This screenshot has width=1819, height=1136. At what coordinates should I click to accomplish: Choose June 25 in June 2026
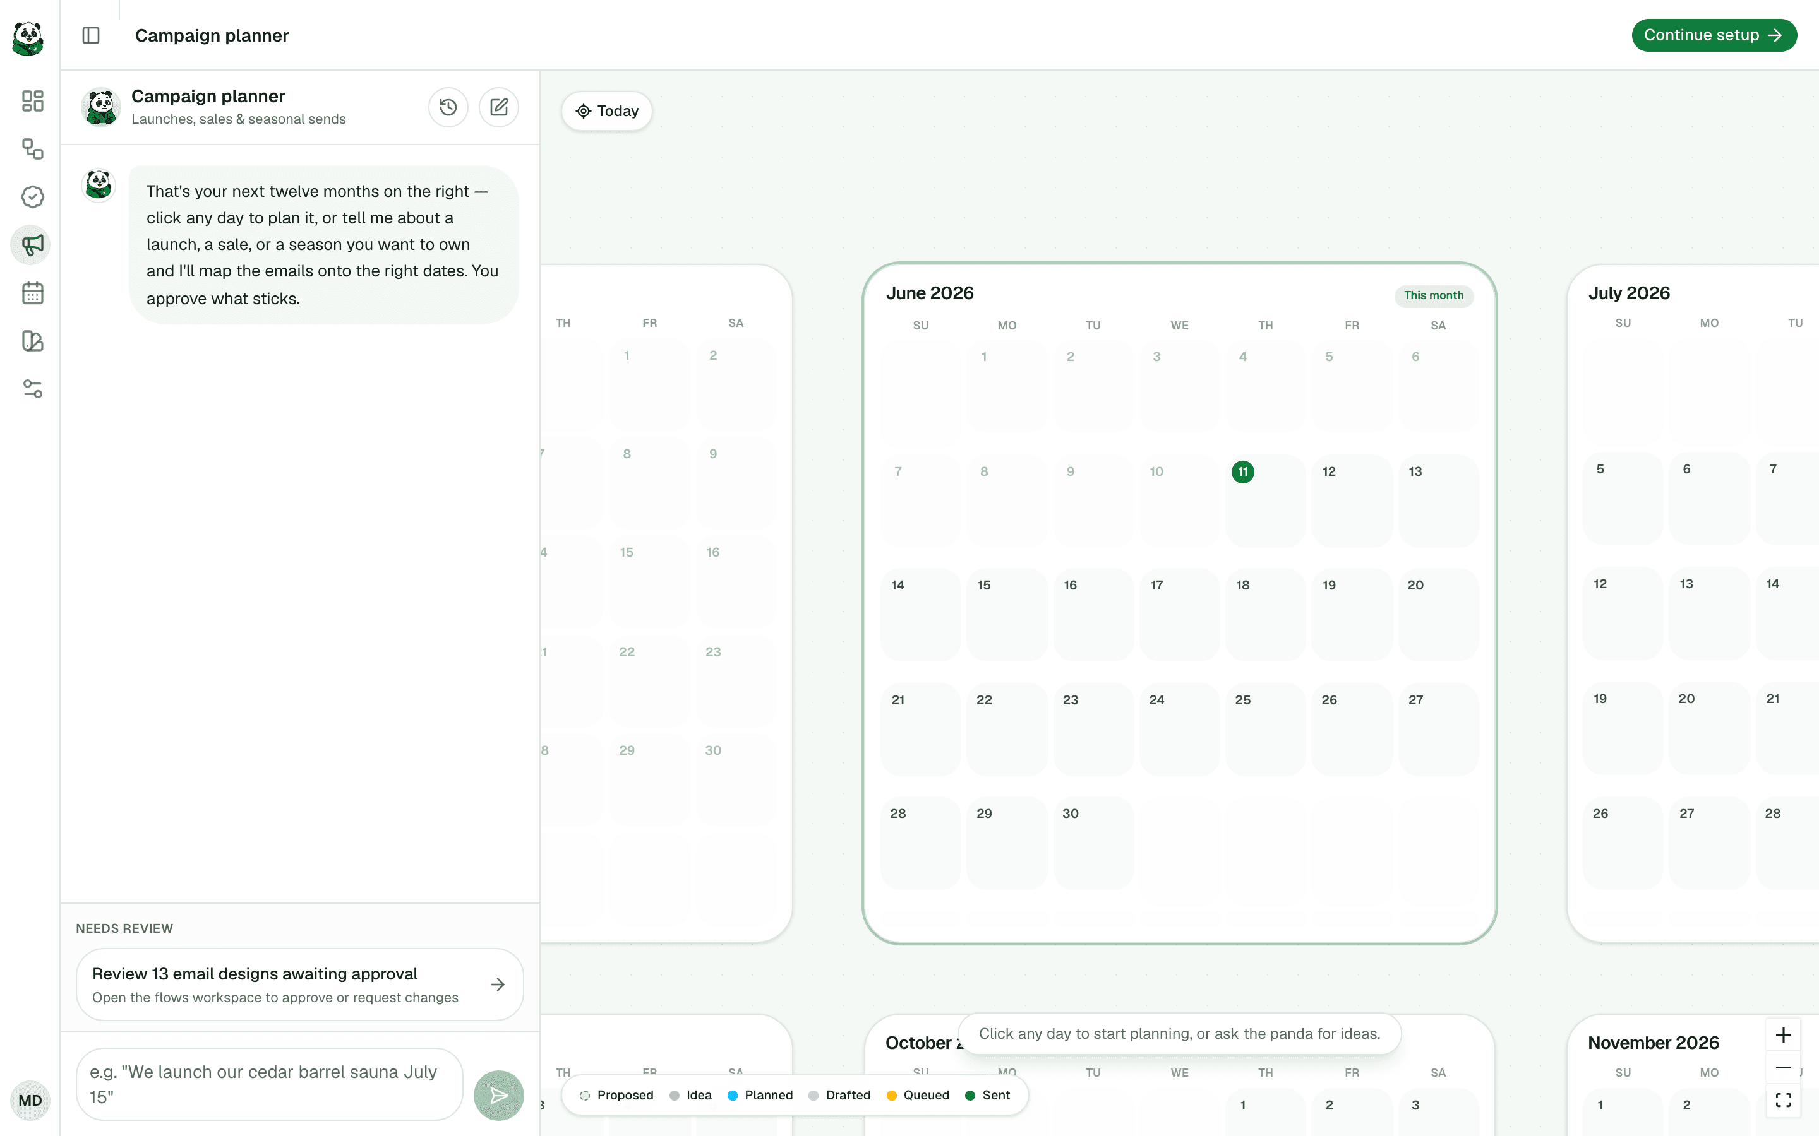point(1265,729)
